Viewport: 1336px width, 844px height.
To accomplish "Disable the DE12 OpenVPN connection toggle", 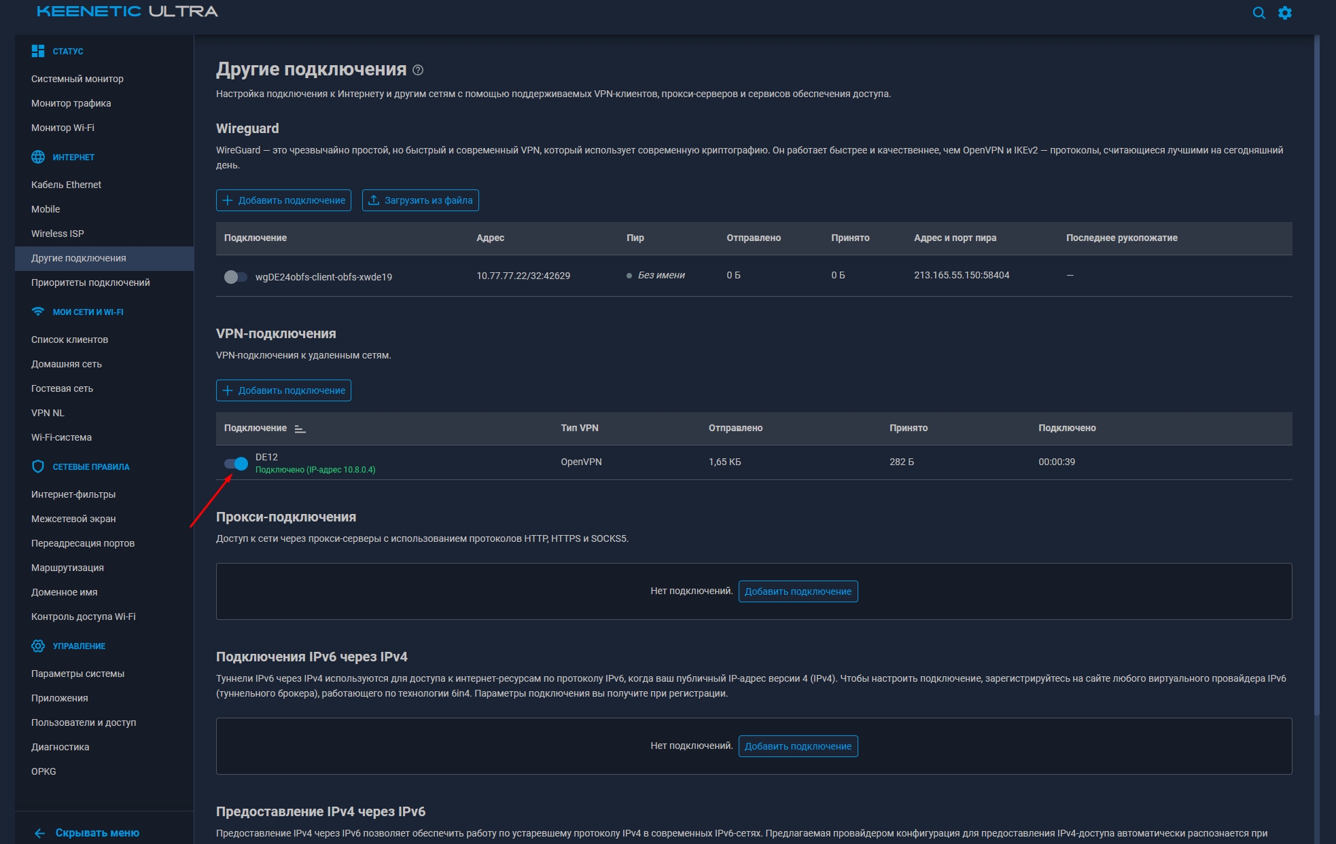I will coord(239,463).
